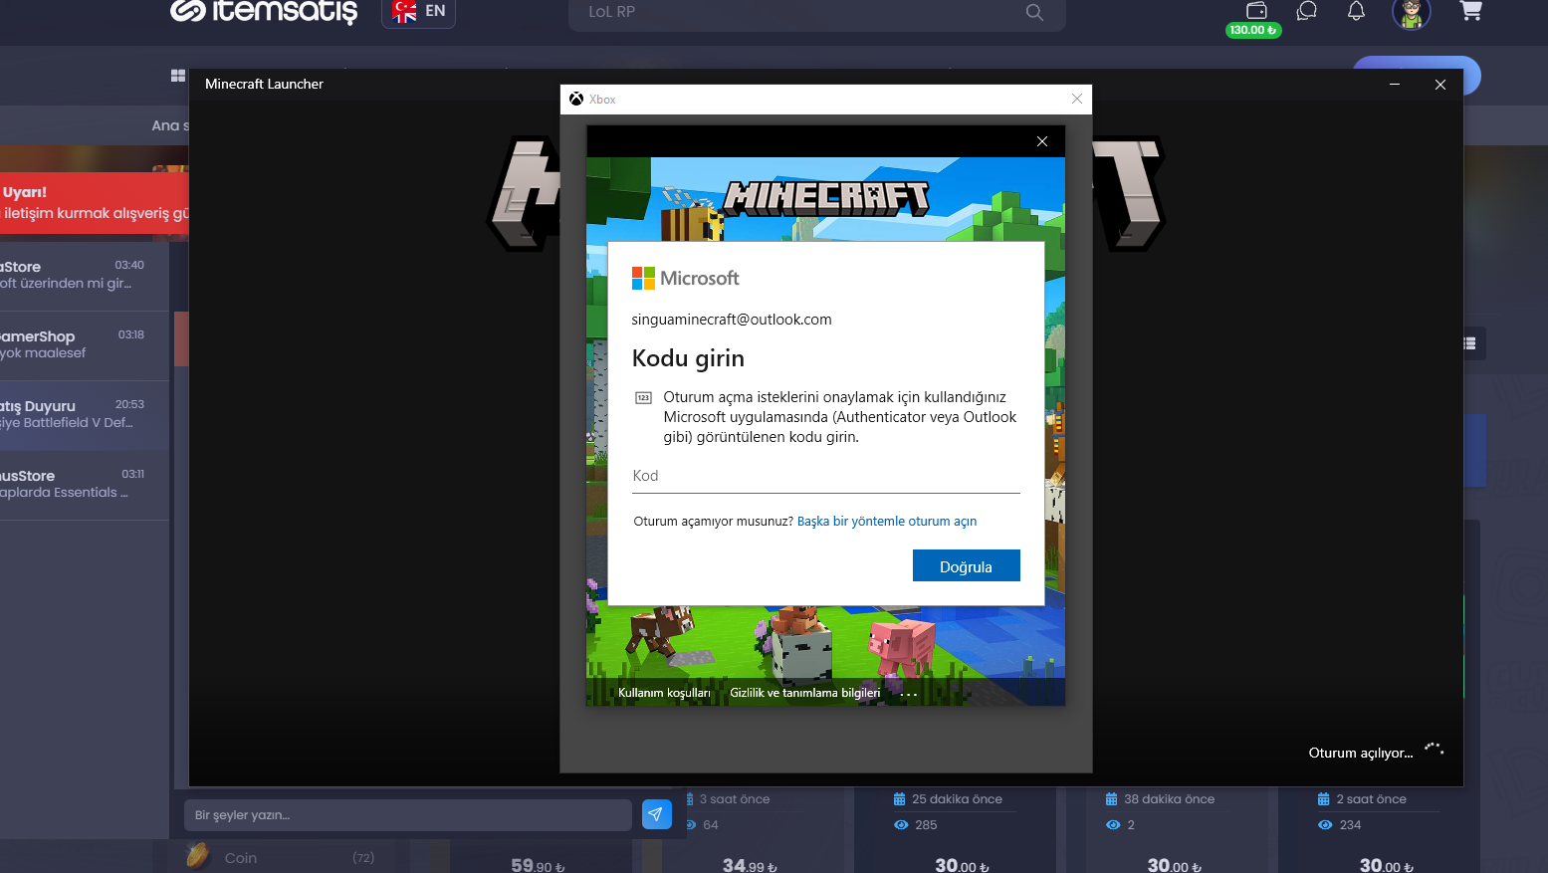Click the '2 saat önce' calendar icon
The image size is (1548, 873).
click(x=1324, y=799)
